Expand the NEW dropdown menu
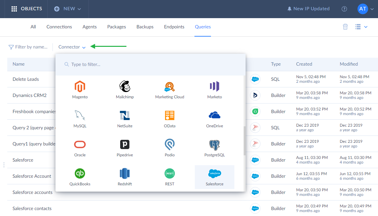This screenshot has height=216, width=378. [x=67, y=9]
